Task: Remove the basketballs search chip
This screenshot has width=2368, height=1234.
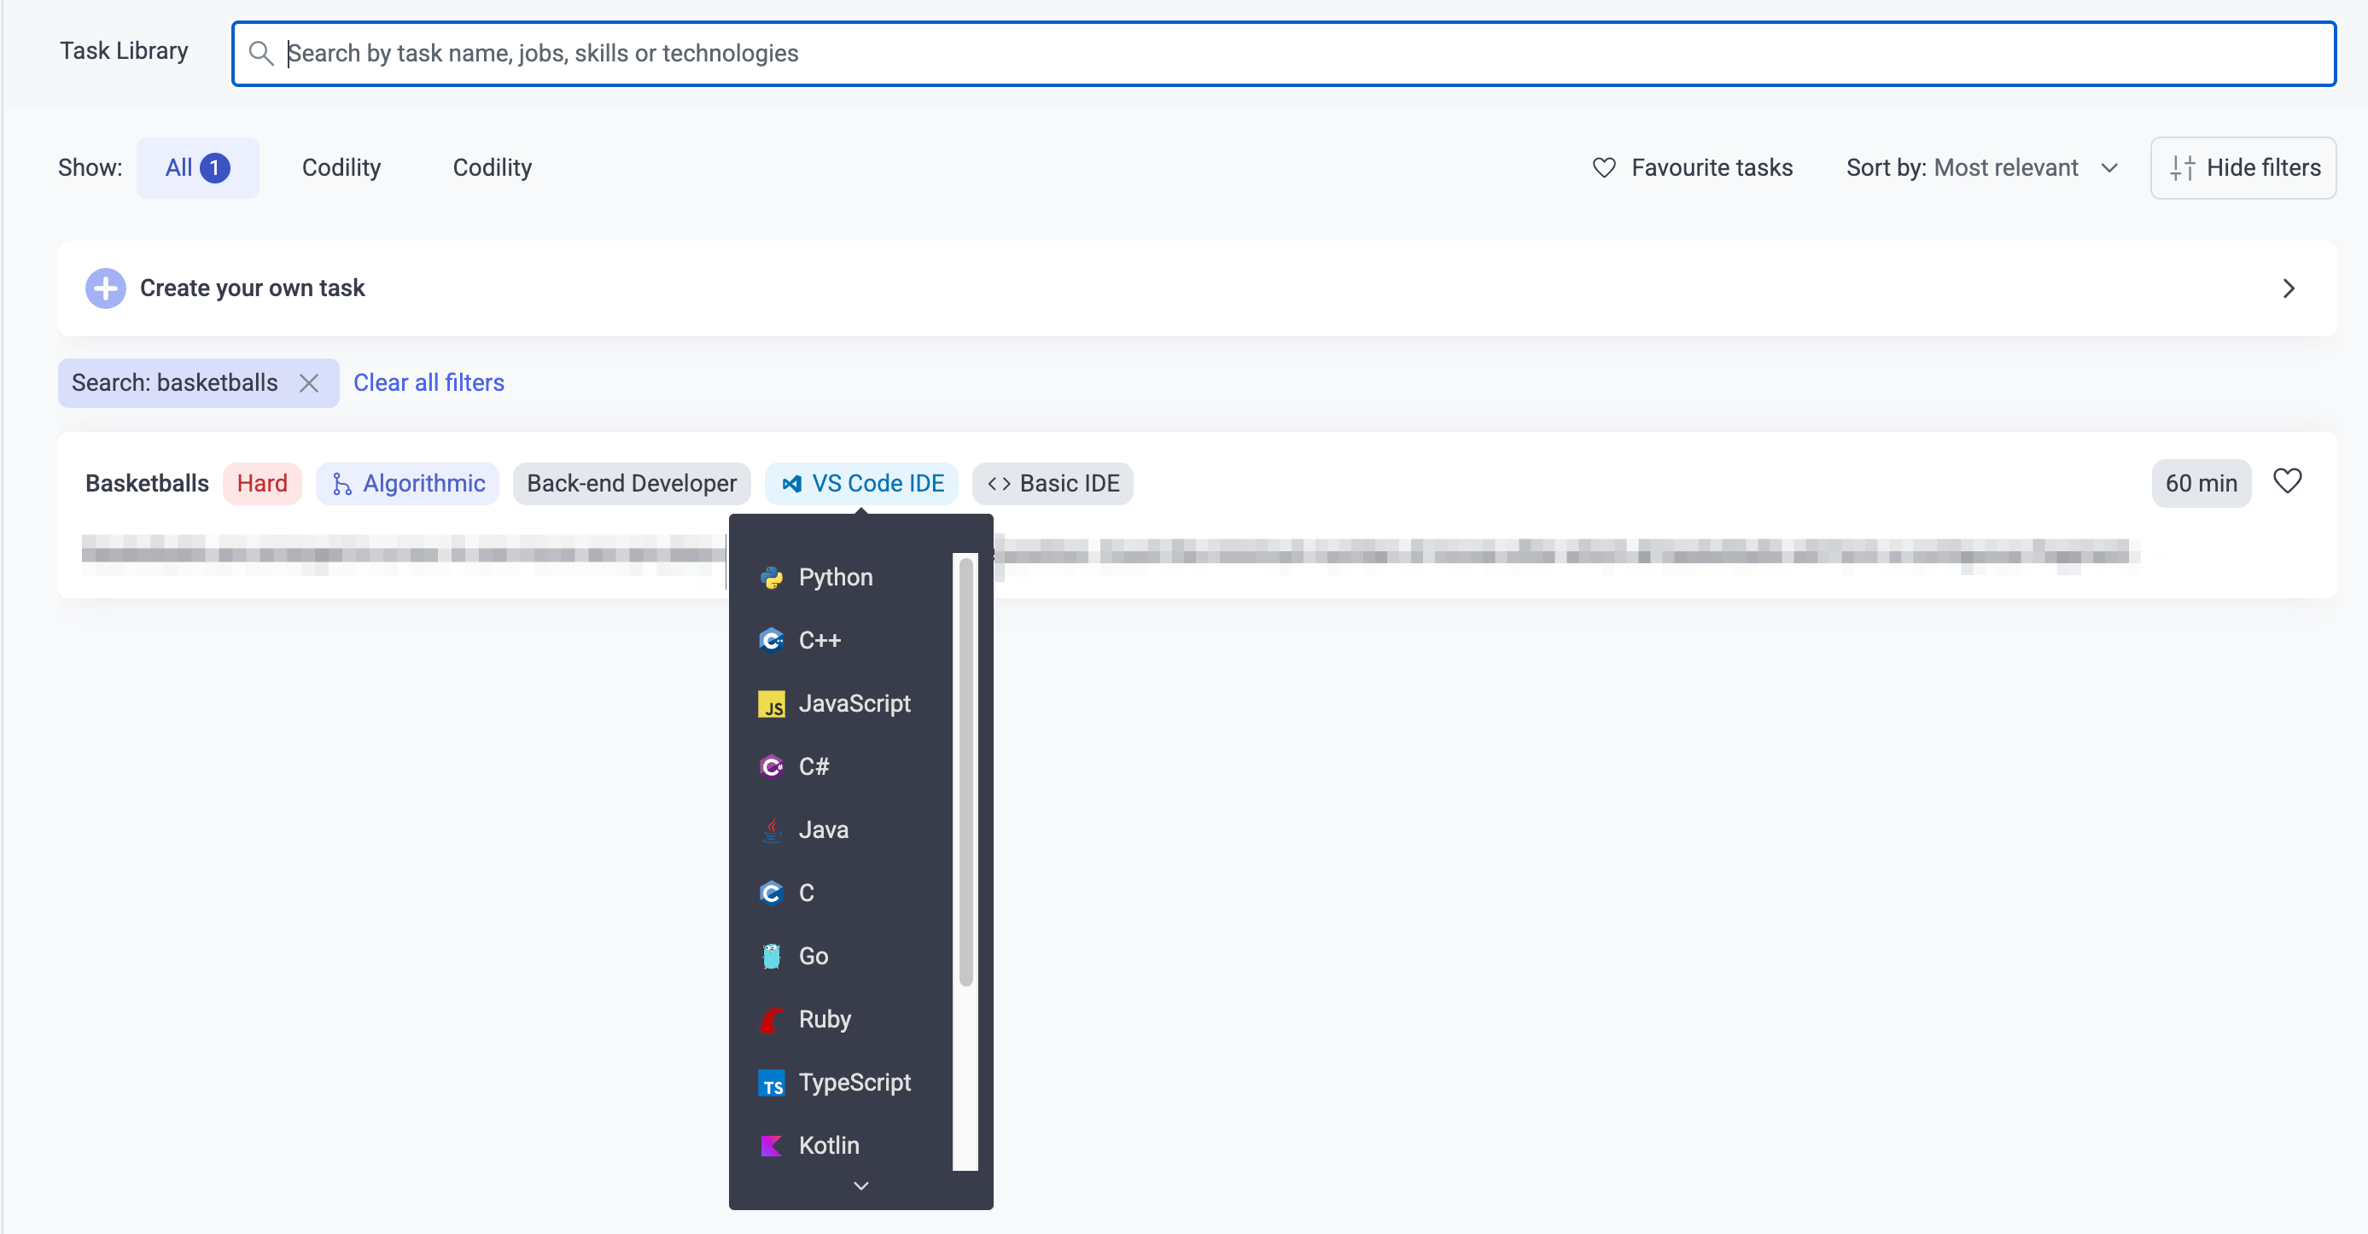Action: tap(310, 383)
